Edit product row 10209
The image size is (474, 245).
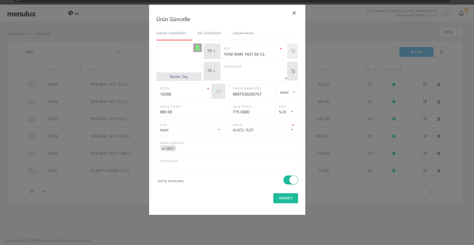point(425,85)
